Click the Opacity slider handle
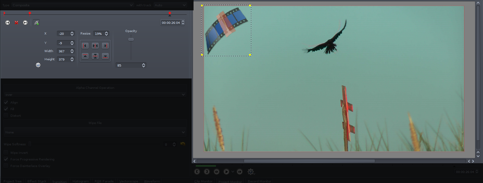The image size is (483, 183). [131, 39]
